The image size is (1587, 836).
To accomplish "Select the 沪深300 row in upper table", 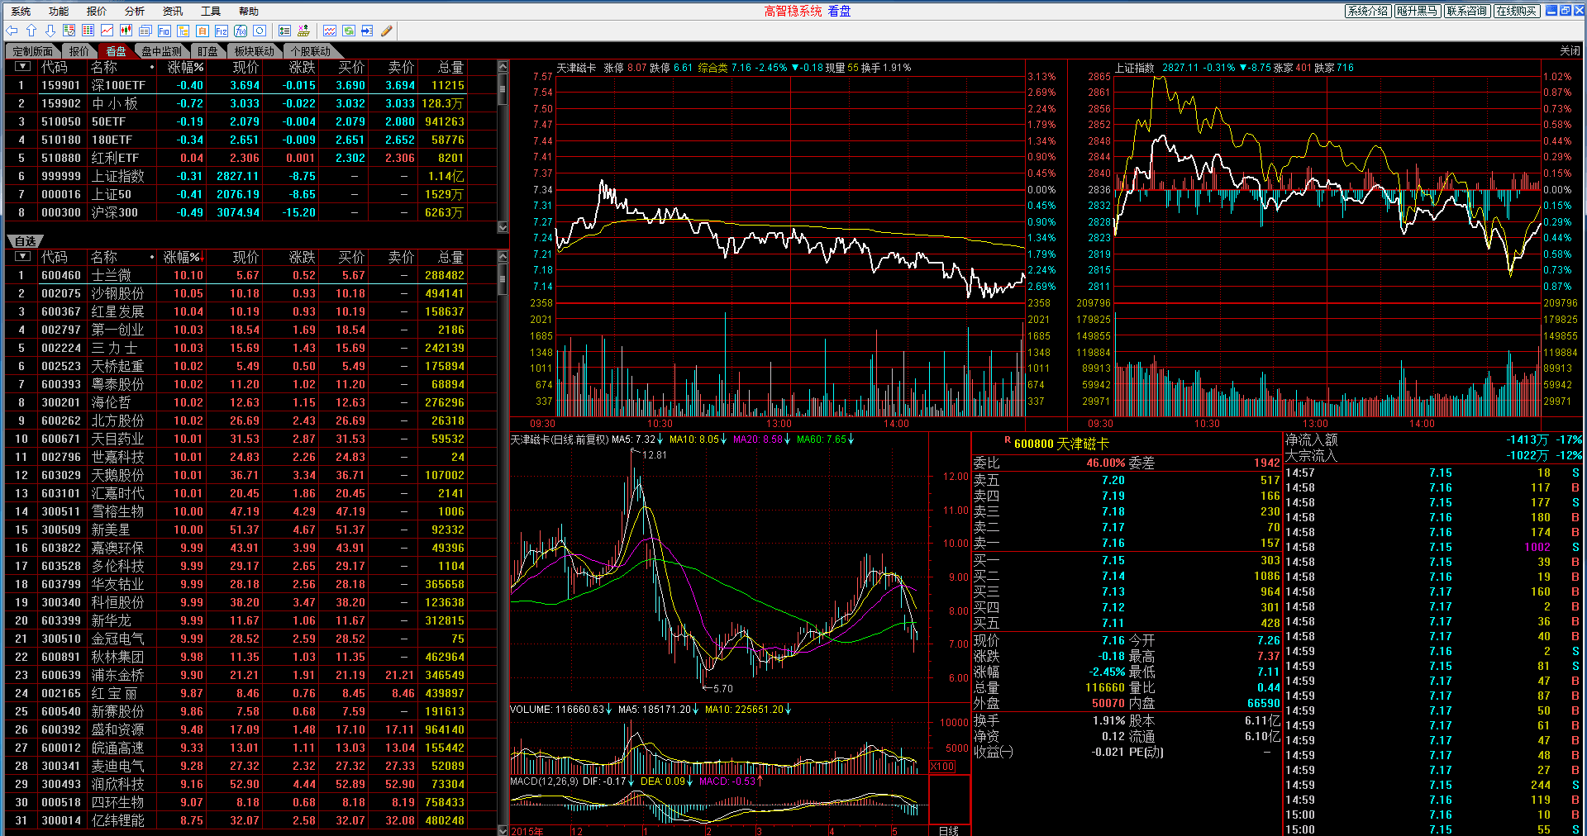I will (x=250, y=212).
